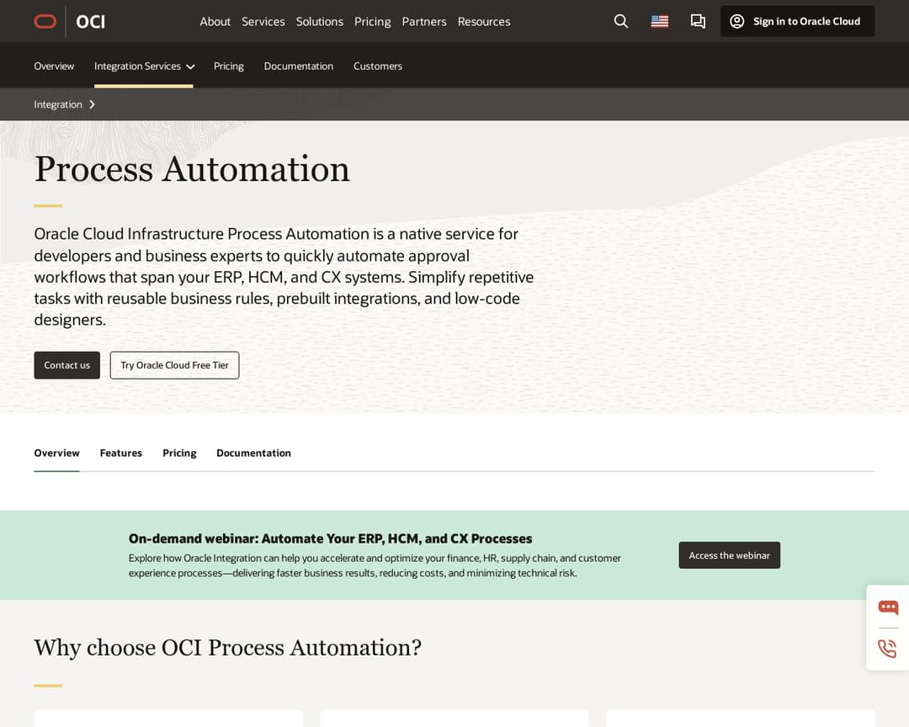
Task: Open Documentation in the dark subnav bar
Action: click(299, 66)
